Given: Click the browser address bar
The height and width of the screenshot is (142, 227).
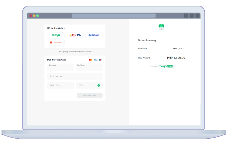Looking at the screenshot, I should coord(113,16).
